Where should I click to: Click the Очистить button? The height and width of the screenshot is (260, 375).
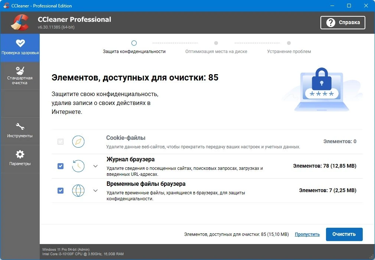pos(344,234)
